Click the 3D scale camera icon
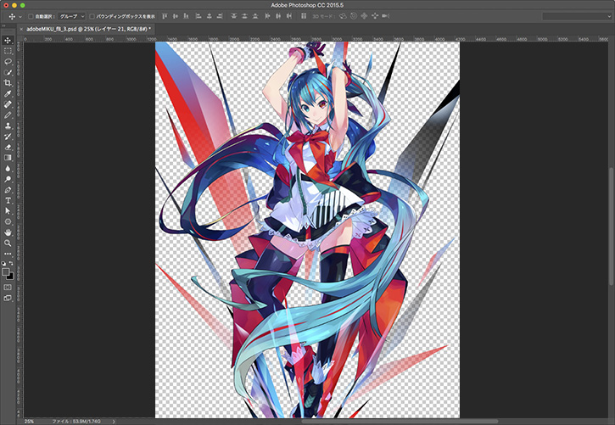This screenshot has width=615, height=425. (386, 16)
